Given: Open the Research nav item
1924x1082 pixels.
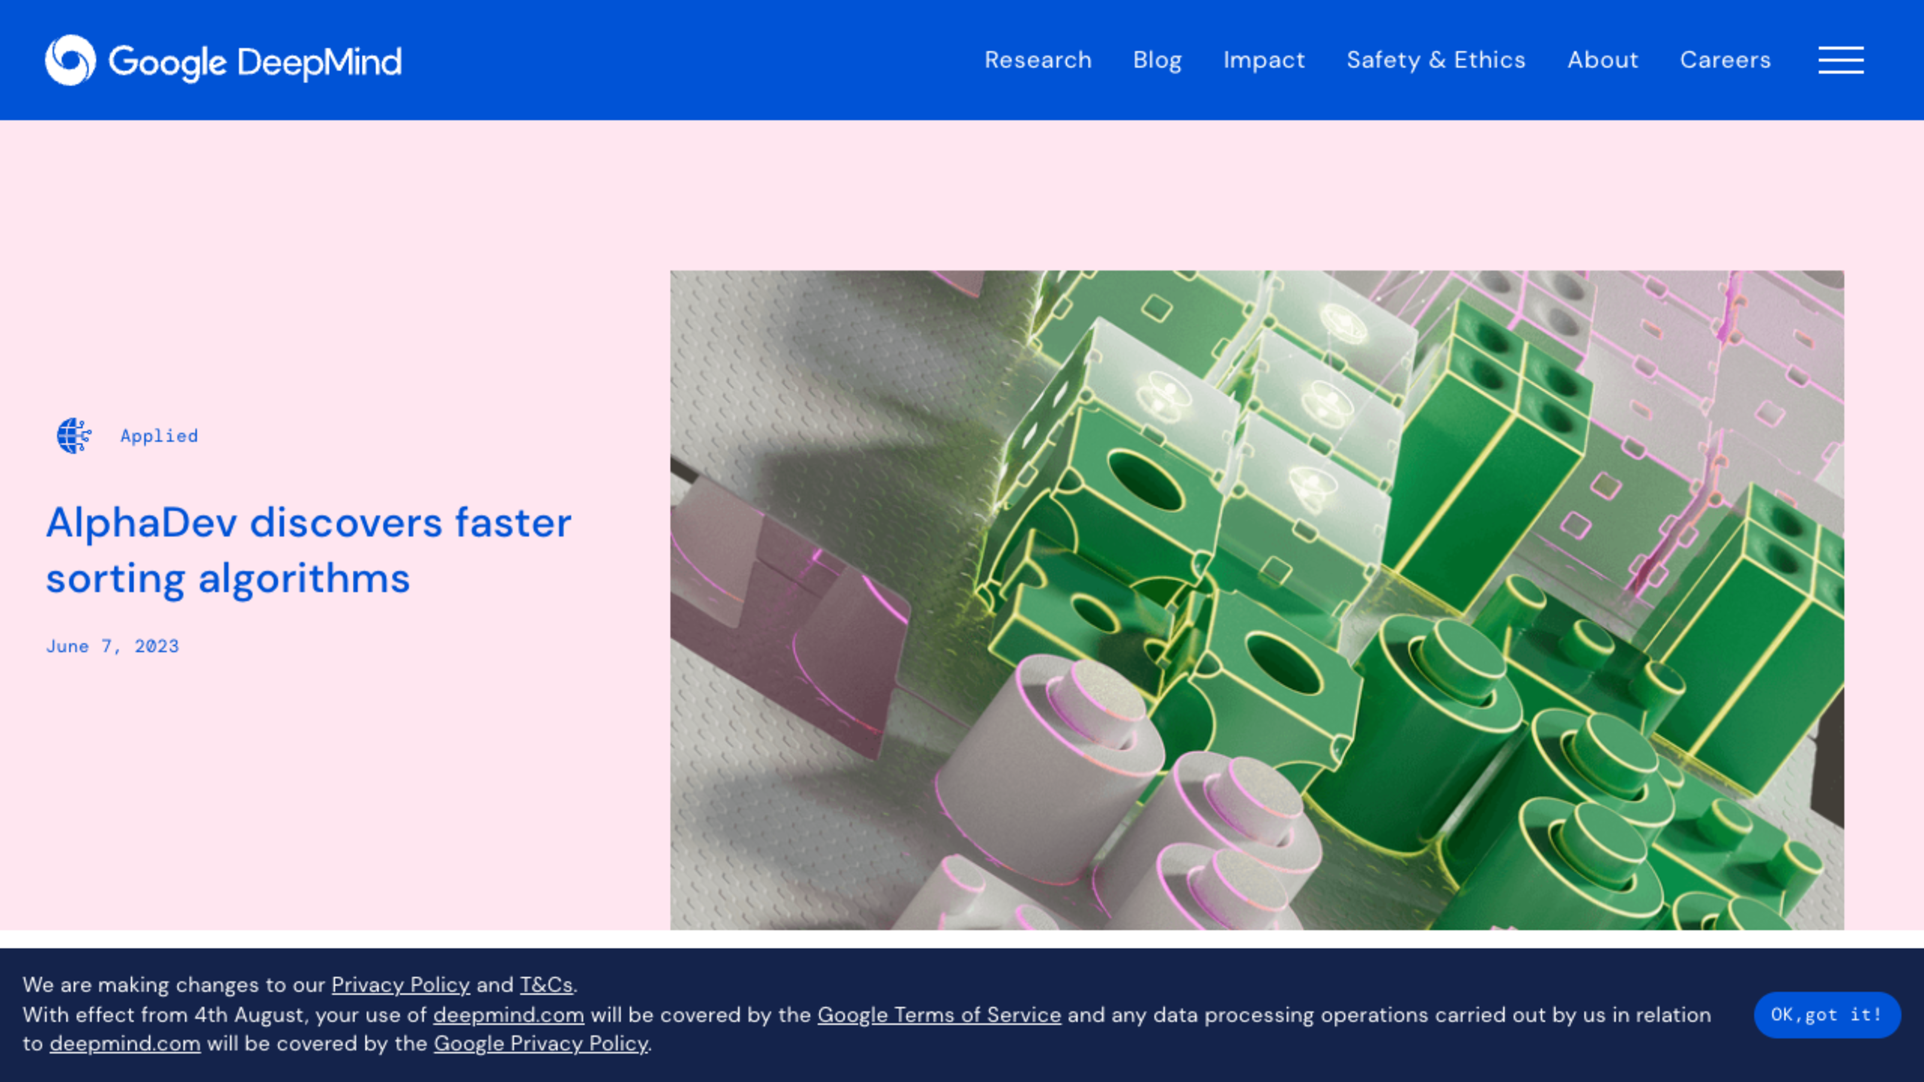Looking at the screenshot, I should point(1038,60).
